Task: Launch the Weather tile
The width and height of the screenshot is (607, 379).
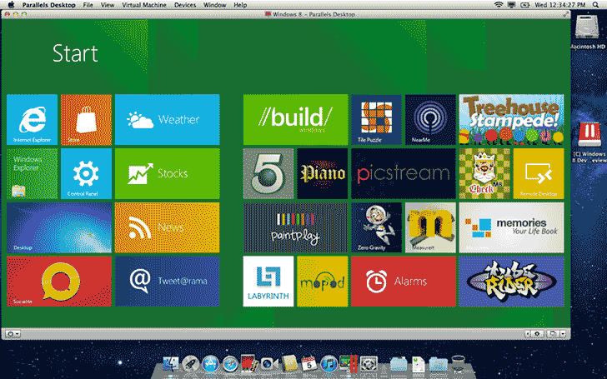Action: click(x=168, y=119)
